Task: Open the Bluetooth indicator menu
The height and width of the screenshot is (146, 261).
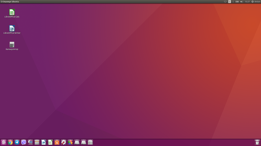Action: coord(233,2)
